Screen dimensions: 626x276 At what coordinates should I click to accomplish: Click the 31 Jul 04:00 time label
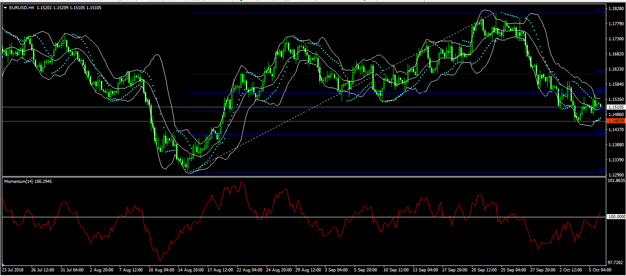pyautogui.click(x=72, y=270)
